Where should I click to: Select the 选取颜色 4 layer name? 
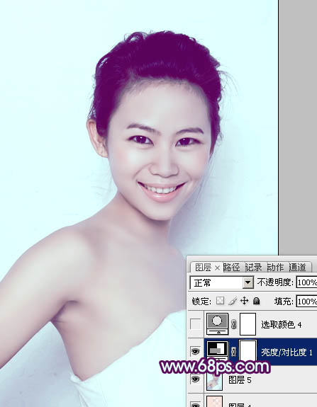(x=281, y=324)
